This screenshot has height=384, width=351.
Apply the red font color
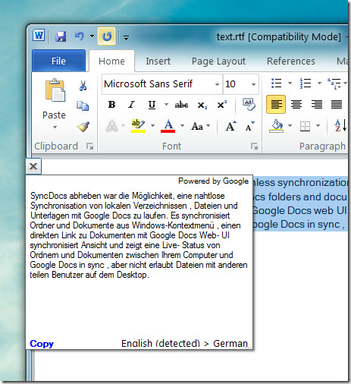tap(168, 126)
